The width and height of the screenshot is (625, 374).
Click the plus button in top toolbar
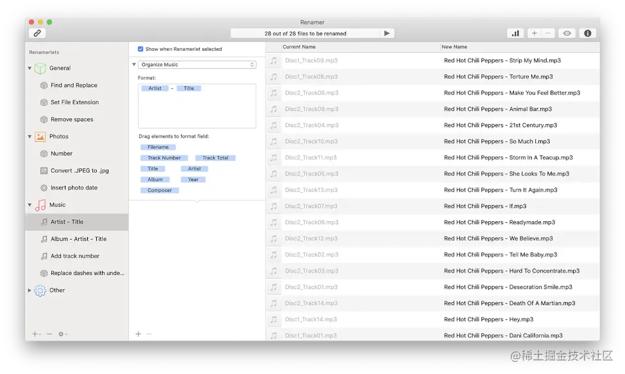534,33
